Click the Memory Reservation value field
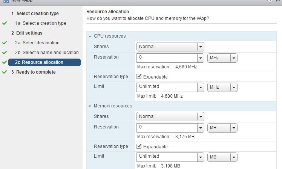This screenshot has height=169, width=282. click(x=167, y=128)
